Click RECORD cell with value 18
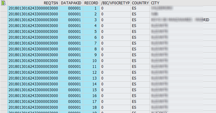This screenshot has width=216, height=113. (91, 107)
